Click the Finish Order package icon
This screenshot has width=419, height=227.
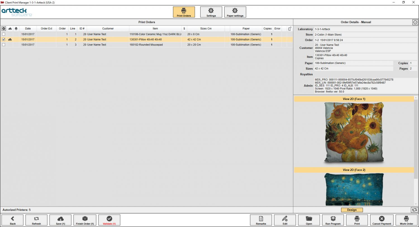pos(85,220)
